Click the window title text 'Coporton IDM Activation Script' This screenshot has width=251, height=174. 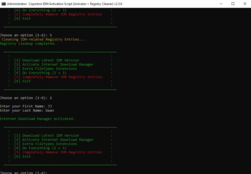[x=50, y=4]
